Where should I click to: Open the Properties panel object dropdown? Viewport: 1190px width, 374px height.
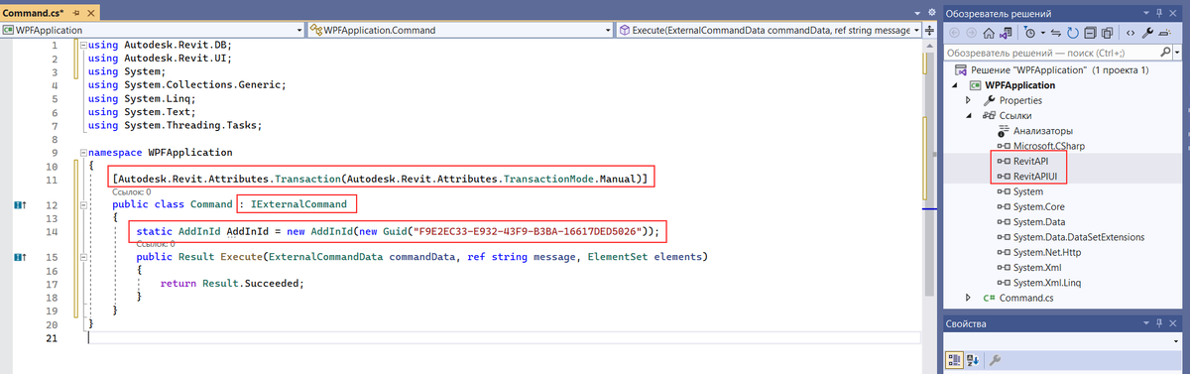1177,340
